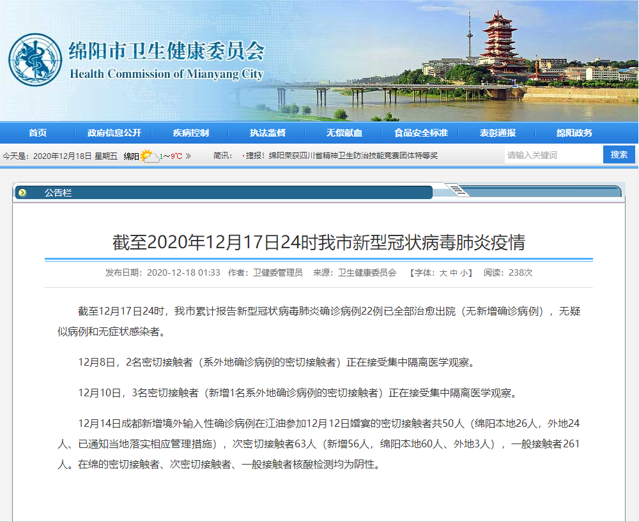Open the 绵阳政务 menu item
This screenshot has height=522, width=639.
[x=574, y=133]
